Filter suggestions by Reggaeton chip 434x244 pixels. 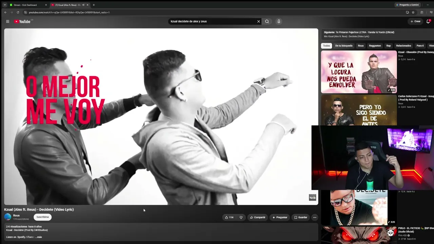tap(375, 46)
